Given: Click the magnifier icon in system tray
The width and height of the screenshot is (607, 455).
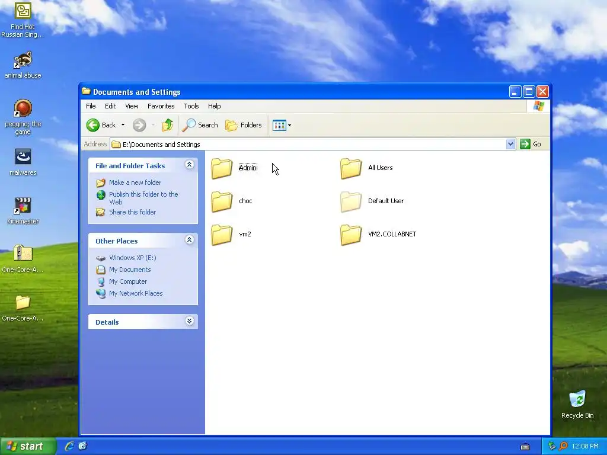Looking at the screenshot, I should point(563,446).
